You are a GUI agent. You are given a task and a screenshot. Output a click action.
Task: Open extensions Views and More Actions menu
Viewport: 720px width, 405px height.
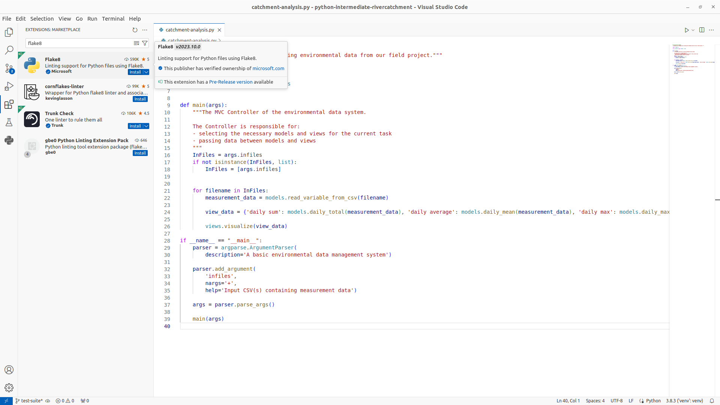(x=145, y=30)
